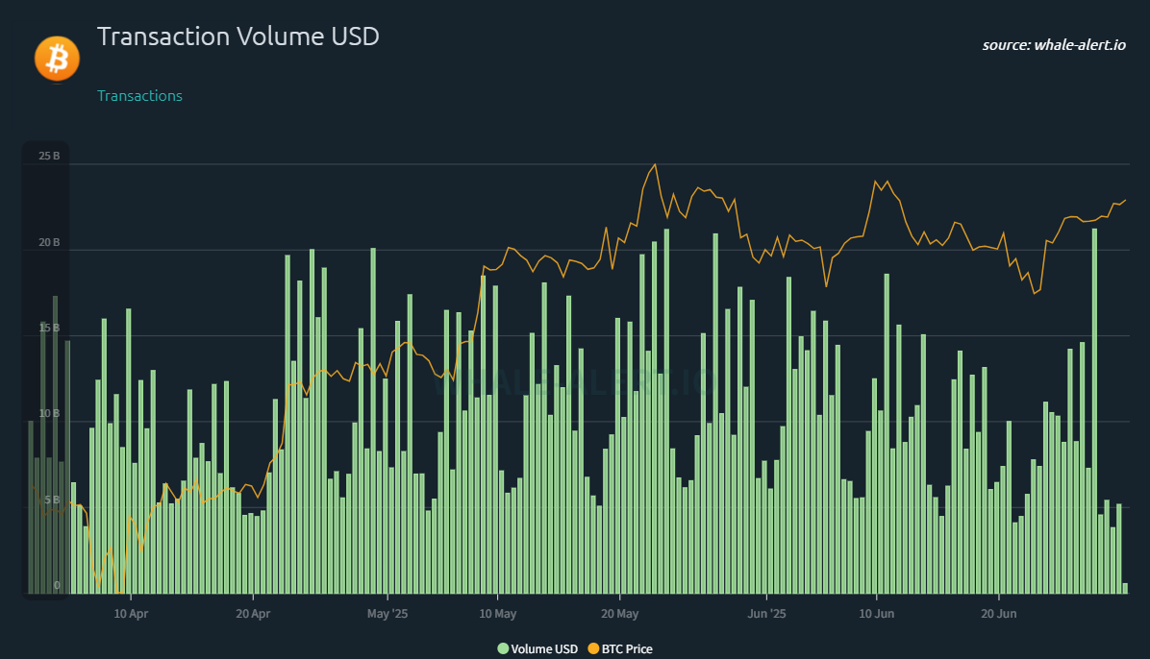Click the 20 Jun date label
The image size is (1150, 659).
(999, 613)
